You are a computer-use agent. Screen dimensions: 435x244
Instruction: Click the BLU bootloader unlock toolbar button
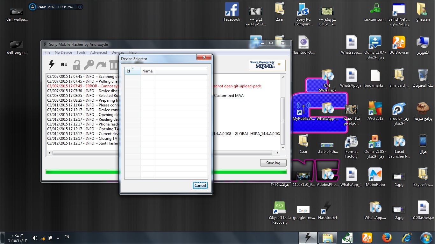pos(64,65)
